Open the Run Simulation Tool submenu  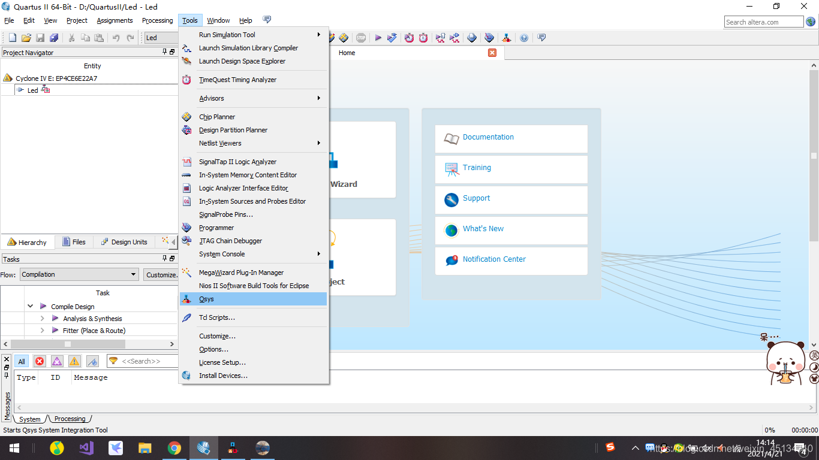(254, 35)
